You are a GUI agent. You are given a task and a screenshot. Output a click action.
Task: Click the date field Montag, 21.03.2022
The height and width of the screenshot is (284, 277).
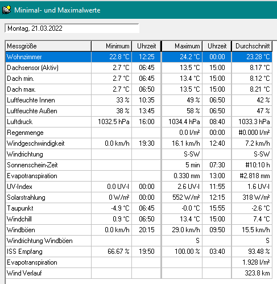[x=72, y=28]
